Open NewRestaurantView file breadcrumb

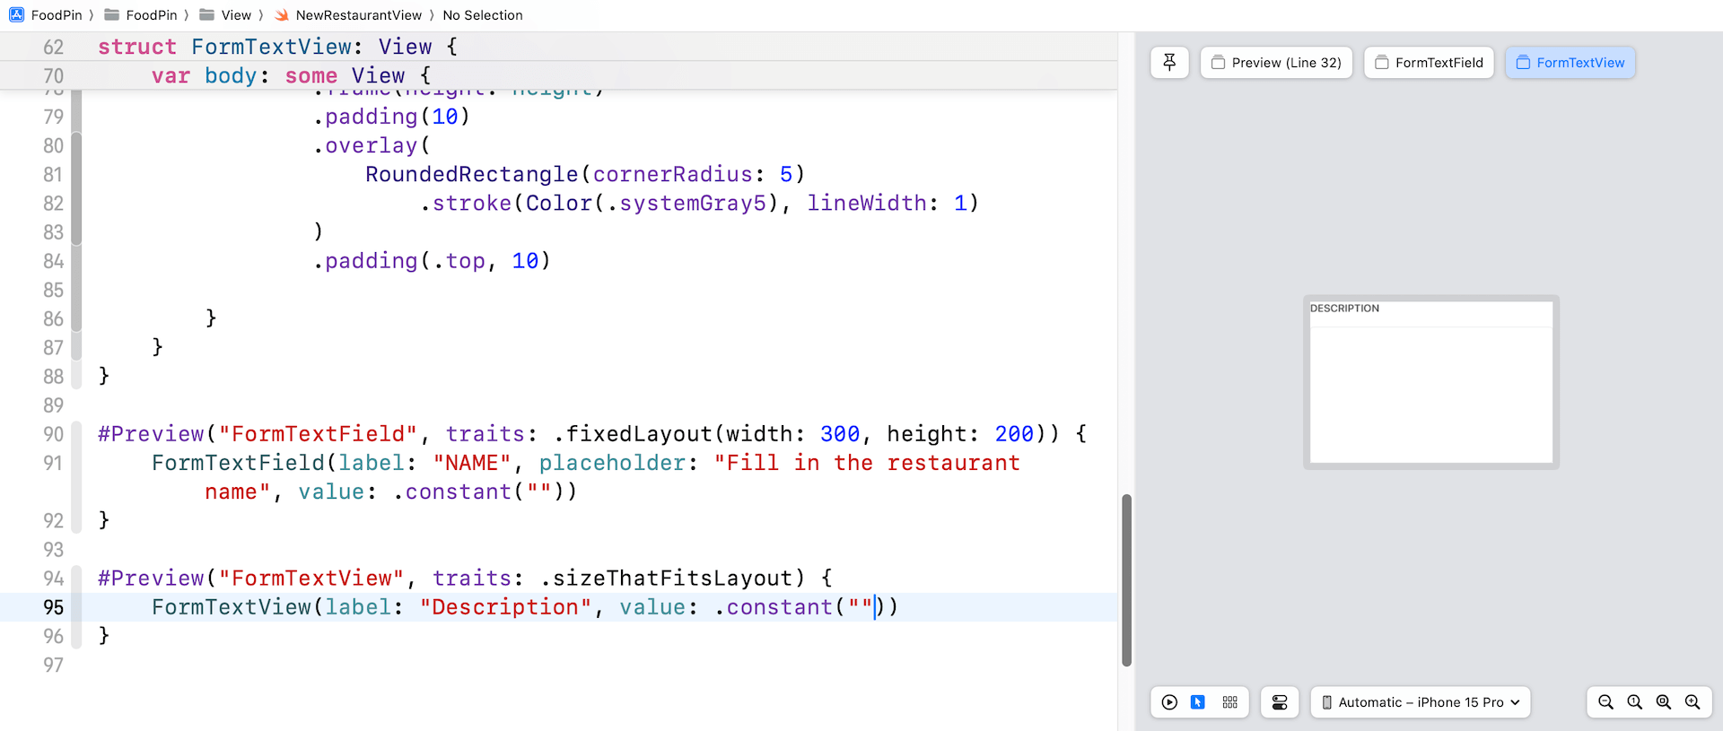tap(358, 15)
